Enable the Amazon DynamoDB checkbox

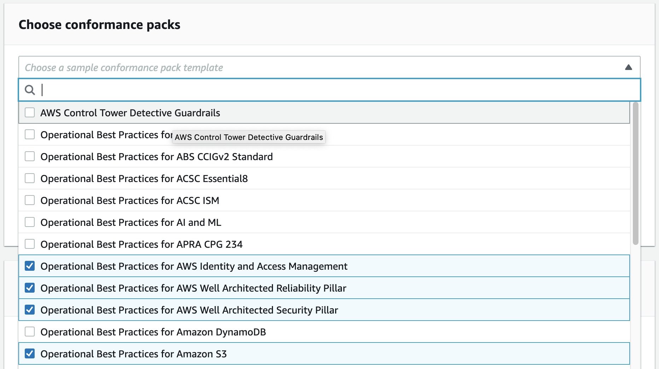(30, 332)
